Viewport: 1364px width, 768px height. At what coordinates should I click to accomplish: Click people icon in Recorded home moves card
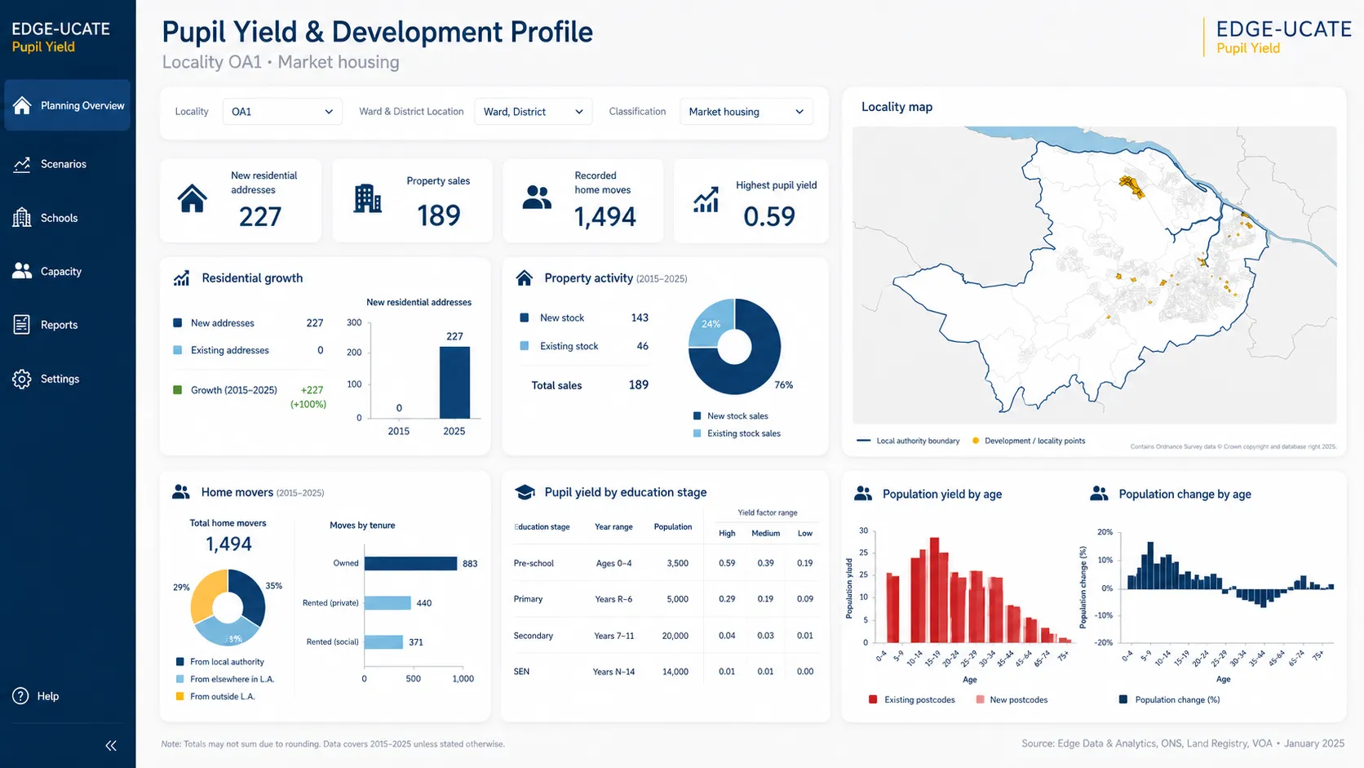click(537, 198)
